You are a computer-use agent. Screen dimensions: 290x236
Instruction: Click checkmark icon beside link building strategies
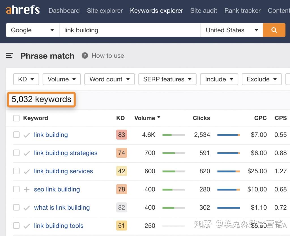[x=27, y=153]
